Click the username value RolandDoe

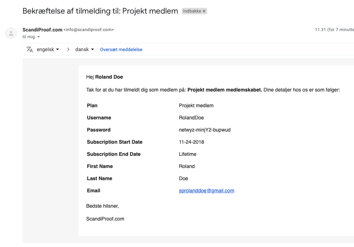click(x=191, y=118)
